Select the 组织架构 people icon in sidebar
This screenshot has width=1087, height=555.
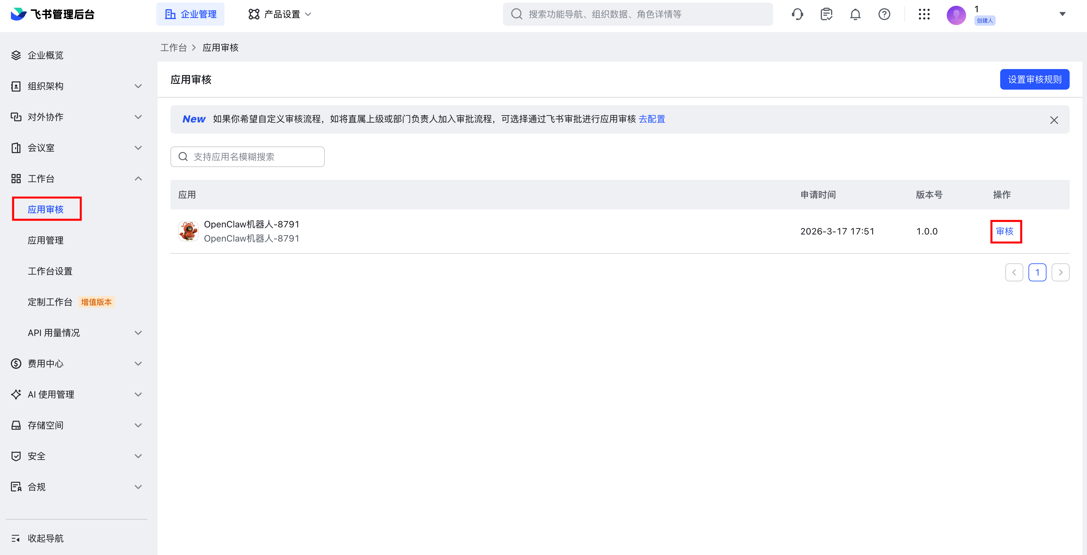pyautogui.click(x=16, y=86)
